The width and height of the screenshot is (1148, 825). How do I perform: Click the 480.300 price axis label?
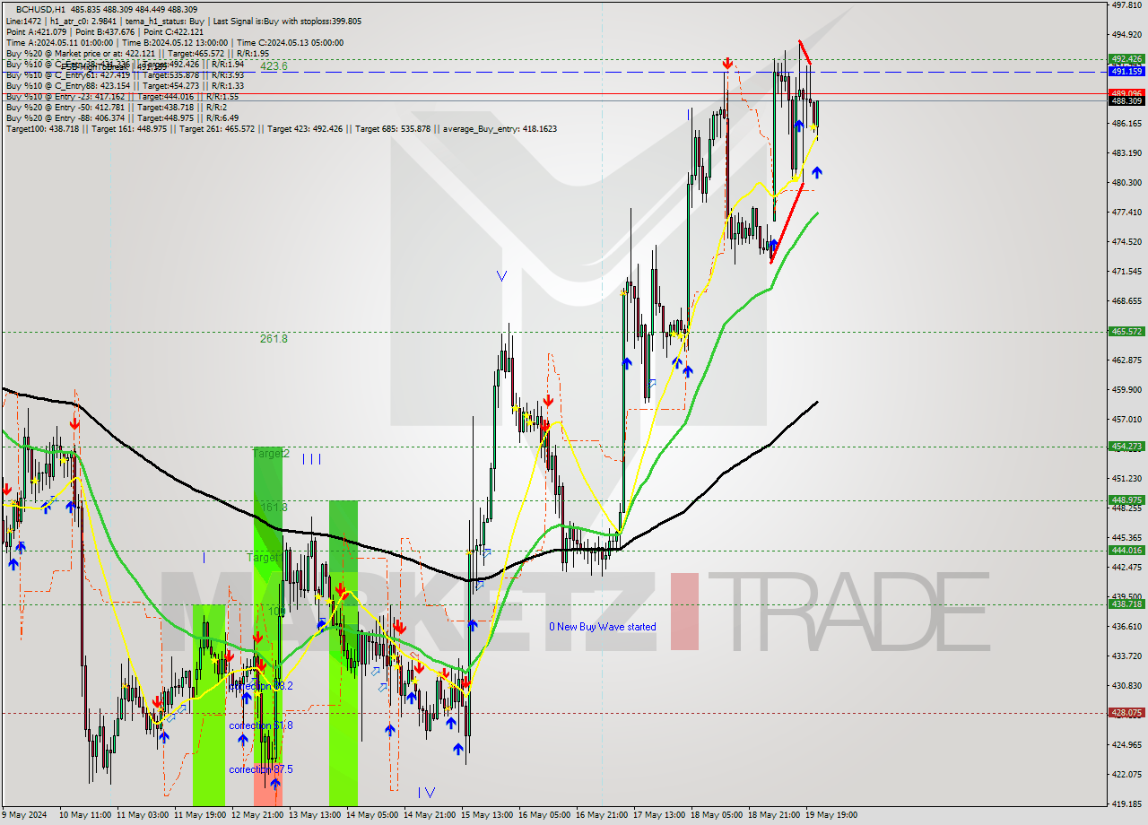pyautogui.click(x=1126, y=182)
